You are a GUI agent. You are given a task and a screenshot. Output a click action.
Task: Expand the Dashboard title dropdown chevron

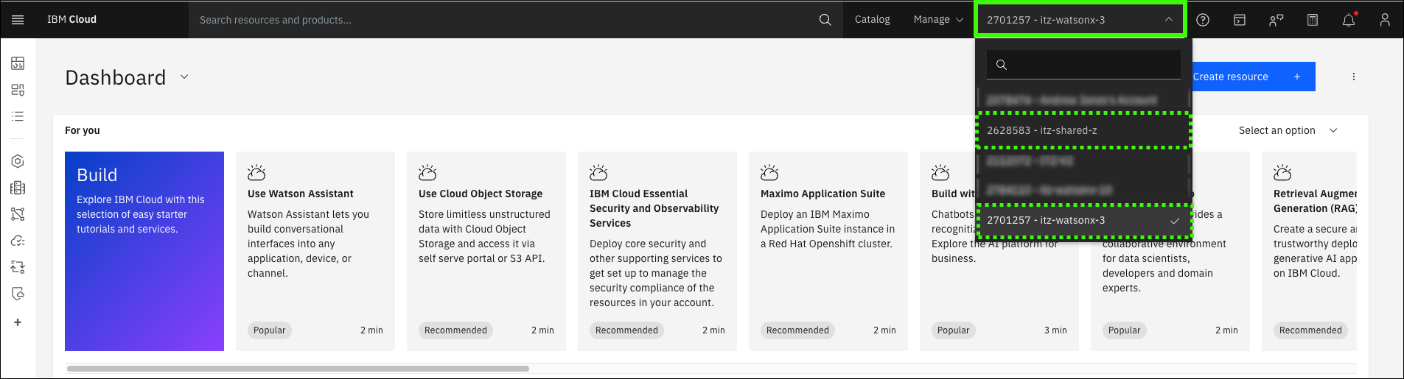(184, 77)
